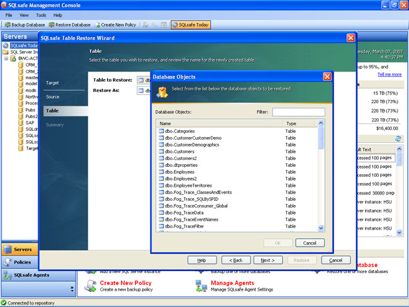Select dbo.Fog_TraceConsumer_Global table icon

(x=161, y=206)
